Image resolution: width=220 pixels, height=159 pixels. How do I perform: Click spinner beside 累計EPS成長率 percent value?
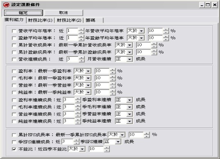tap(147, 135)
